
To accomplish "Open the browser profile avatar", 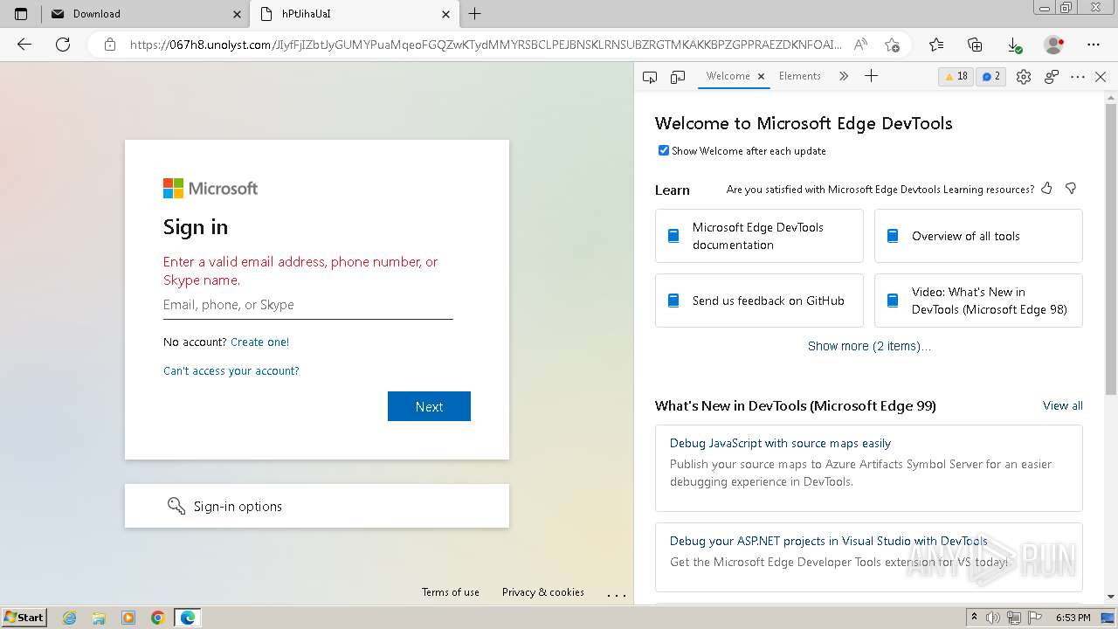I will coord(1054,45).
